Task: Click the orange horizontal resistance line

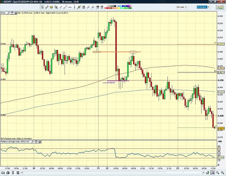Action: pyautogui.click(x=117, y=52)
